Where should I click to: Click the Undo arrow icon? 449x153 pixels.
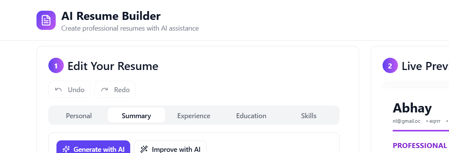[58, 90]
